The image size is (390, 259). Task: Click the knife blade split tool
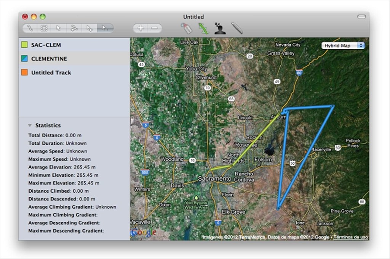(237, 28)
